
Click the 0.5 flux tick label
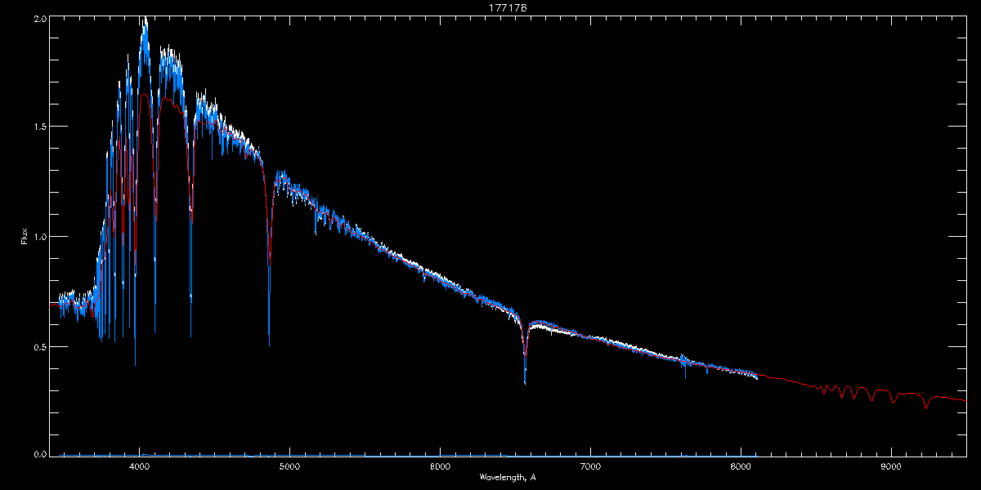pos(38,346)
